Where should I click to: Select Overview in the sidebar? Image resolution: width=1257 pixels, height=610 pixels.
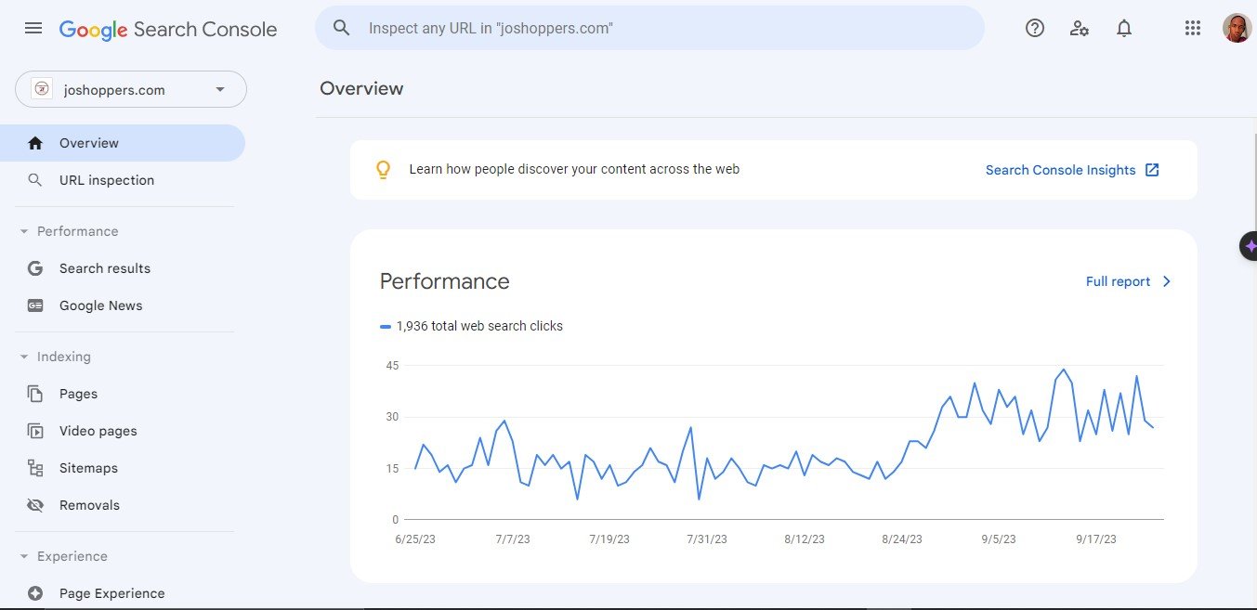point(123,143)
